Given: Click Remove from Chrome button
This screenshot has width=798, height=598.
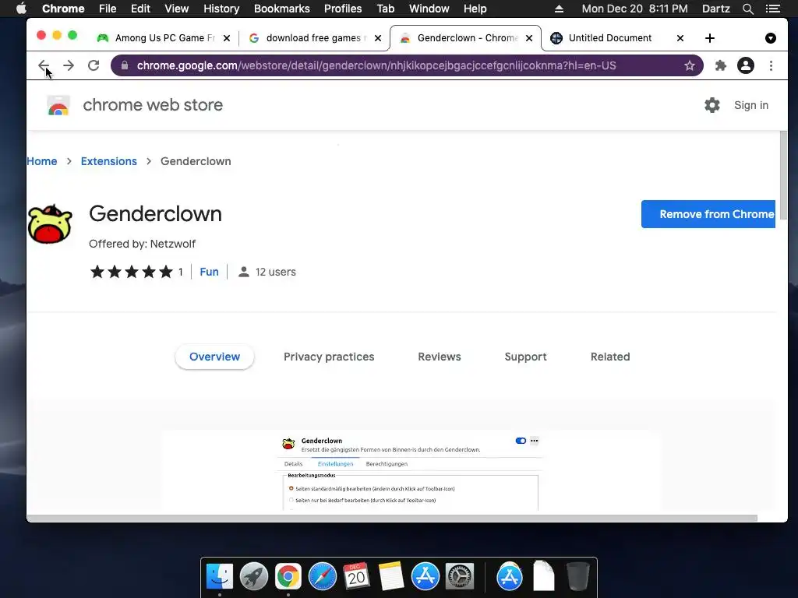Looking at the screenshot, I should click(x=708, y=214).
